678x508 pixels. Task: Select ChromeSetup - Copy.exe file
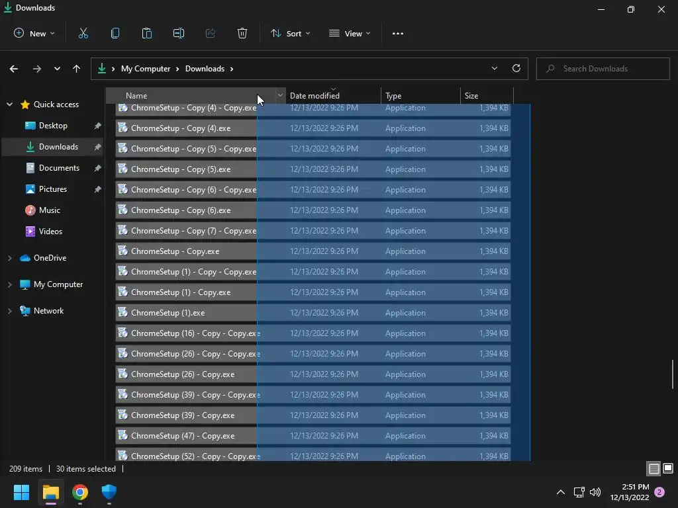[x=313, y=251]
